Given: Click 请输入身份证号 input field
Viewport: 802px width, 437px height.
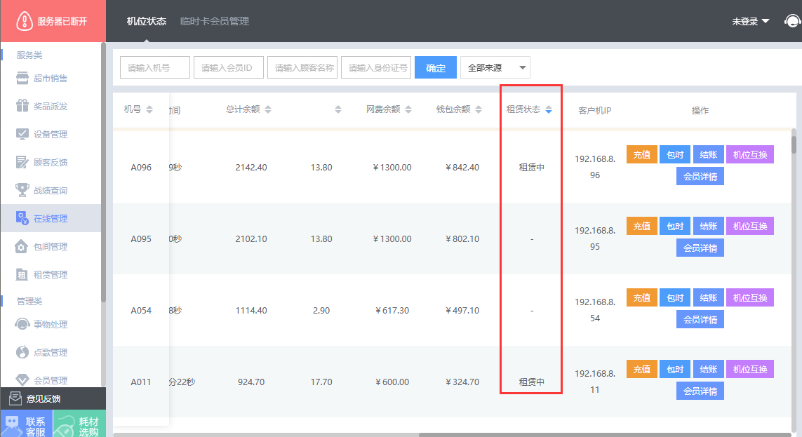Looking at the screenshot, I should [376, 67].
